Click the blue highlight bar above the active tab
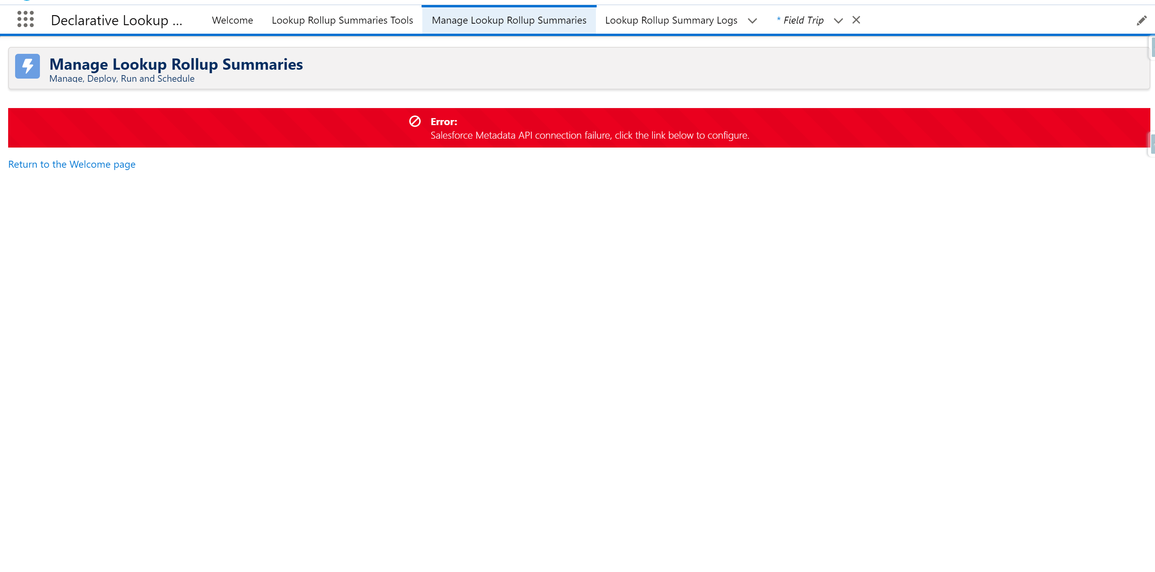The width and height of the screenshot is (1155, 572). tap(508, 6)
